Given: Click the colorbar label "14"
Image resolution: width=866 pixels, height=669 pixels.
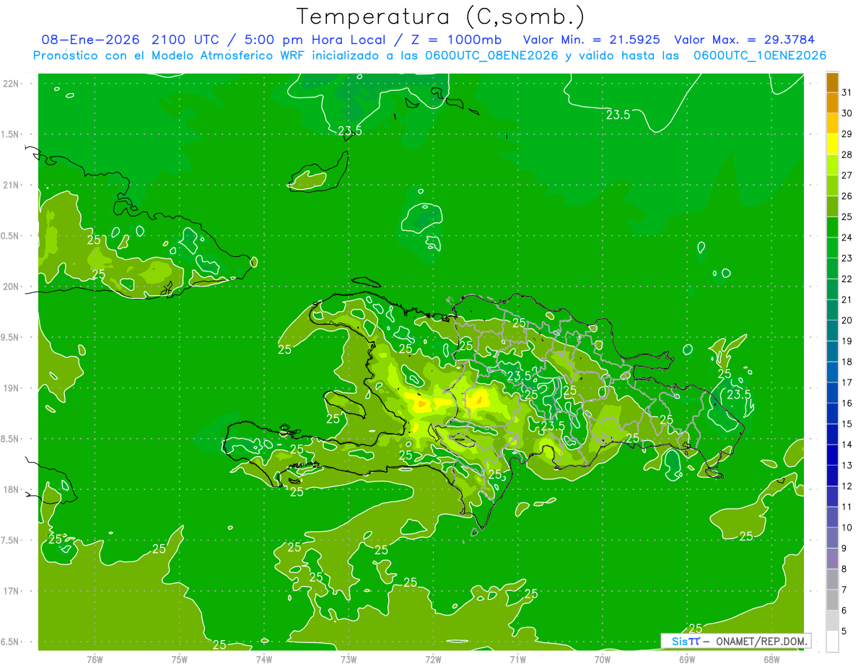Looking at the screenshot, I should coord(847,445).
